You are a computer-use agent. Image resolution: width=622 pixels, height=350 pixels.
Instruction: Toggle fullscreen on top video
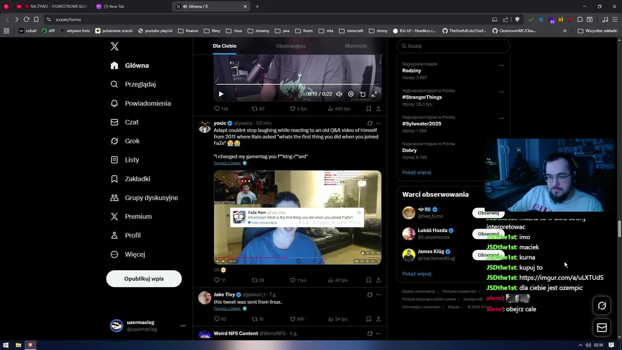click(374, 94)
